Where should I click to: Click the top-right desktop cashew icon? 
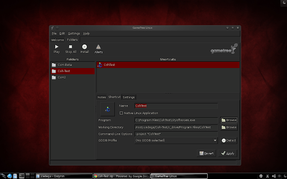coord(284,3)
